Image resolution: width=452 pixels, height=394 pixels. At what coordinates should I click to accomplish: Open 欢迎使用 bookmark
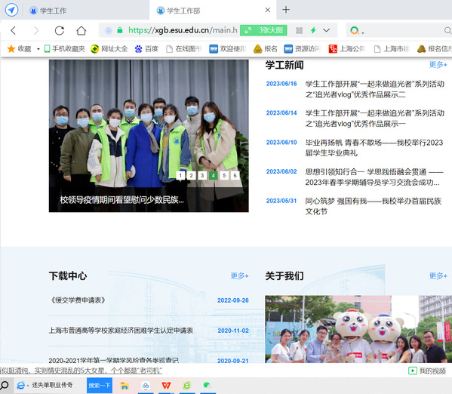pyautogui.click(x=228, y=49)
